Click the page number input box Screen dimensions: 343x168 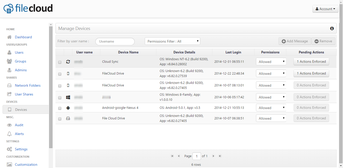pyautogui.click(x=197, y=156)
